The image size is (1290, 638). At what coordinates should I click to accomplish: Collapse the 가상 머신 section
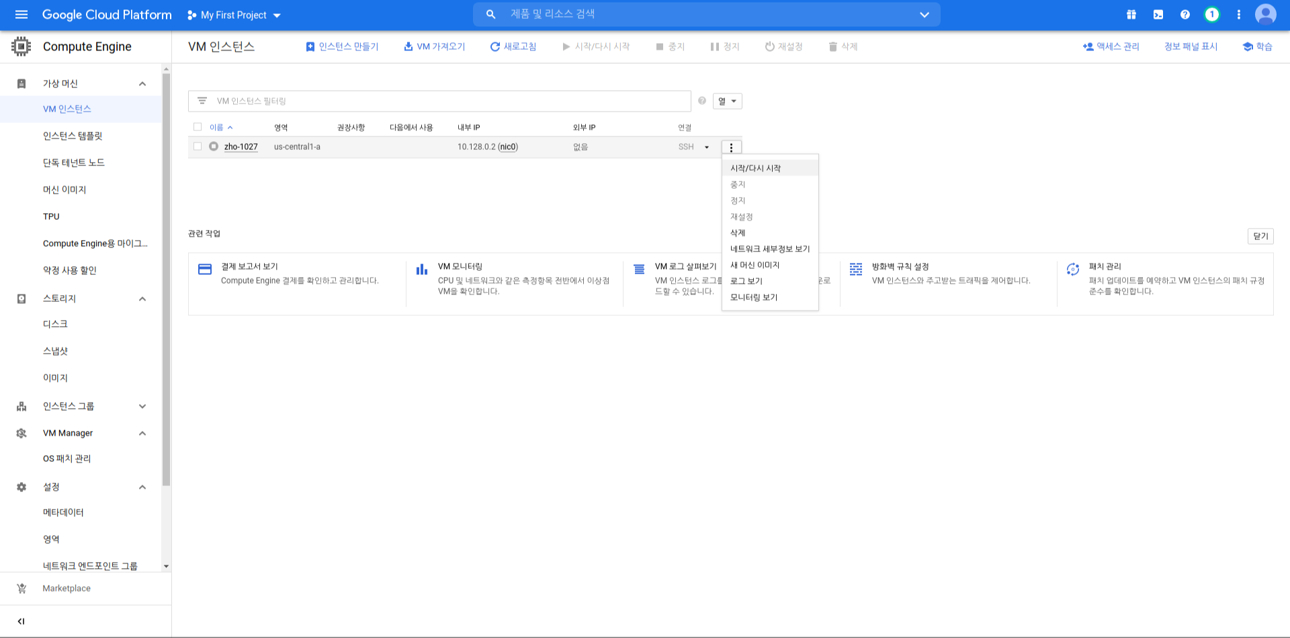[142, 83]
